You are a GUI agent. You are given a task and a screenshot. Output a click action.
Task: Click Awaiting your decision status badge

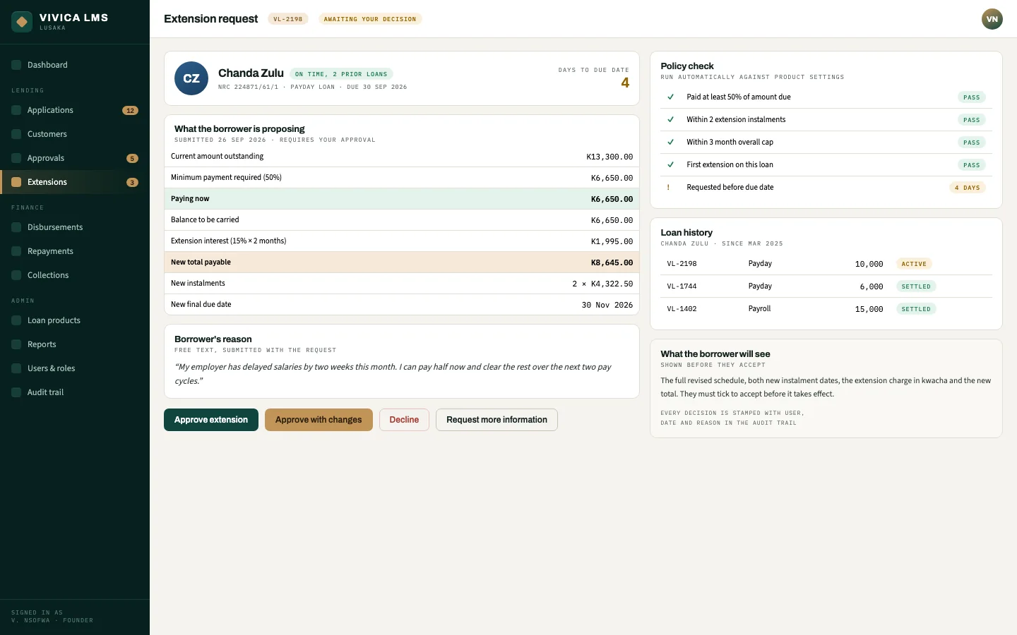pyautogui.click(x=370, y=19)
